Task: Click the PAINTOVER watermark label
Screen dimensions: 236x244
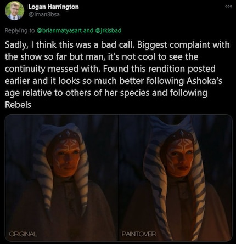Action: (x=139, y=234)
